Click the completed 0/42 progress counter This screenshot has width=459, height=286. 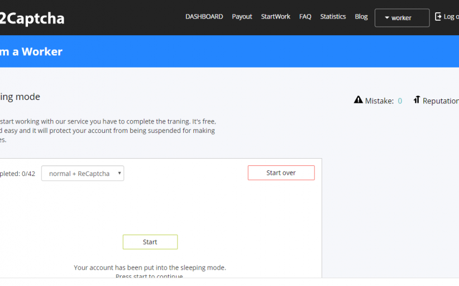[x=17, y=174]
